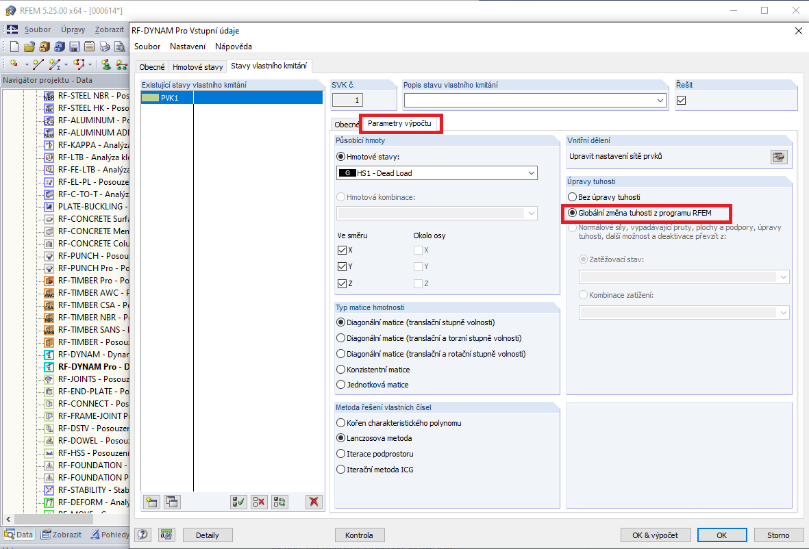Choose Iterace podprostoru method

340,454
